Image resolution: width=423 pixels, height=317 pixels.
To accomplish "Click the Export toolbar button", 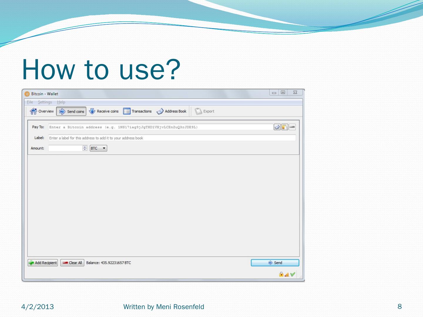I will (205, 111).
